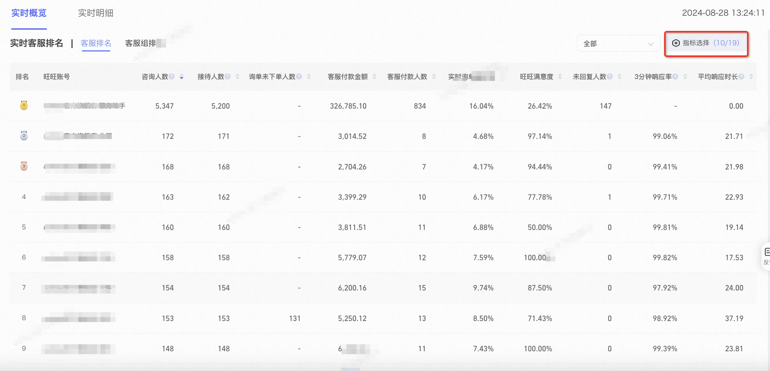Screen dimensions: 770x371
Task: Click the 旺旺满意度 header label
Action: pyautogui.click(x=536, y=77)
